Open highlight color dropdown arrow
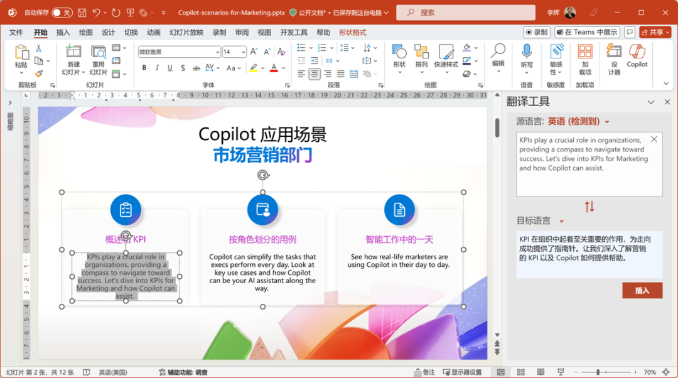Image resolution: width=678 pixels, height=378 pixels. tap(263, 68)
